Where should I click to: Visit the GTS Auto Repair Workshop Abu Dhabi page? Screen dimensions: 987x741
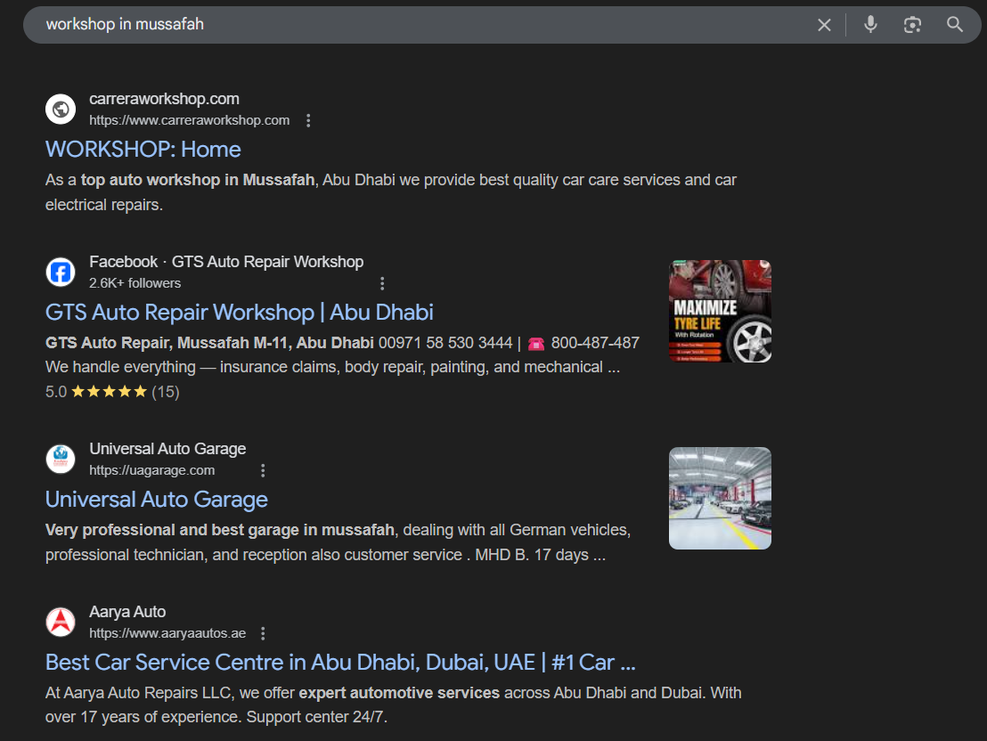point(239,312)
